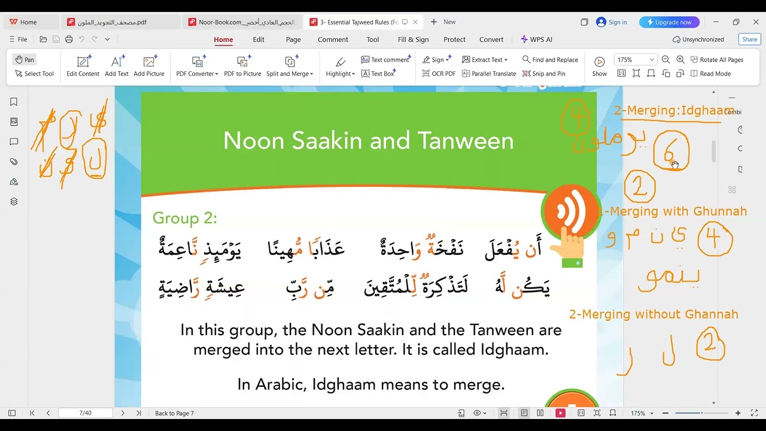Open the Convert ribbon tab
This screenshot has height=431, width=766.
tap(491, 40)
